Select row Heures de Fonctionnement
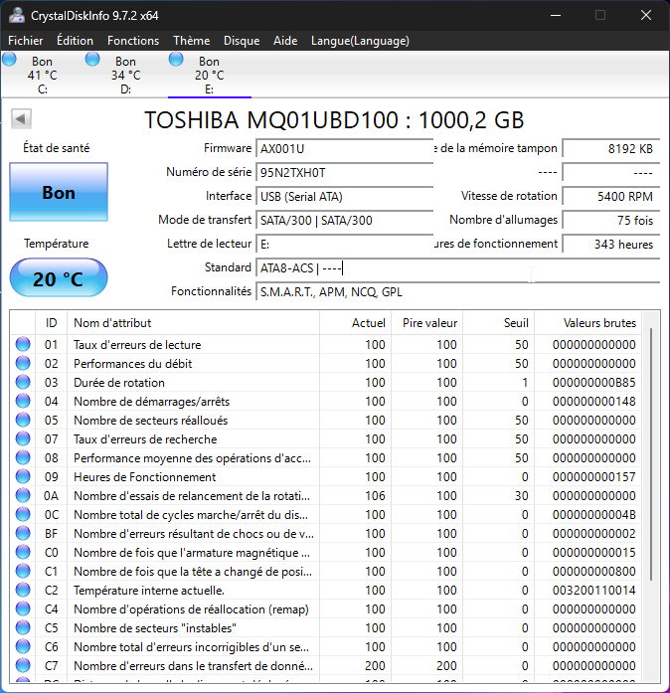 326,477
